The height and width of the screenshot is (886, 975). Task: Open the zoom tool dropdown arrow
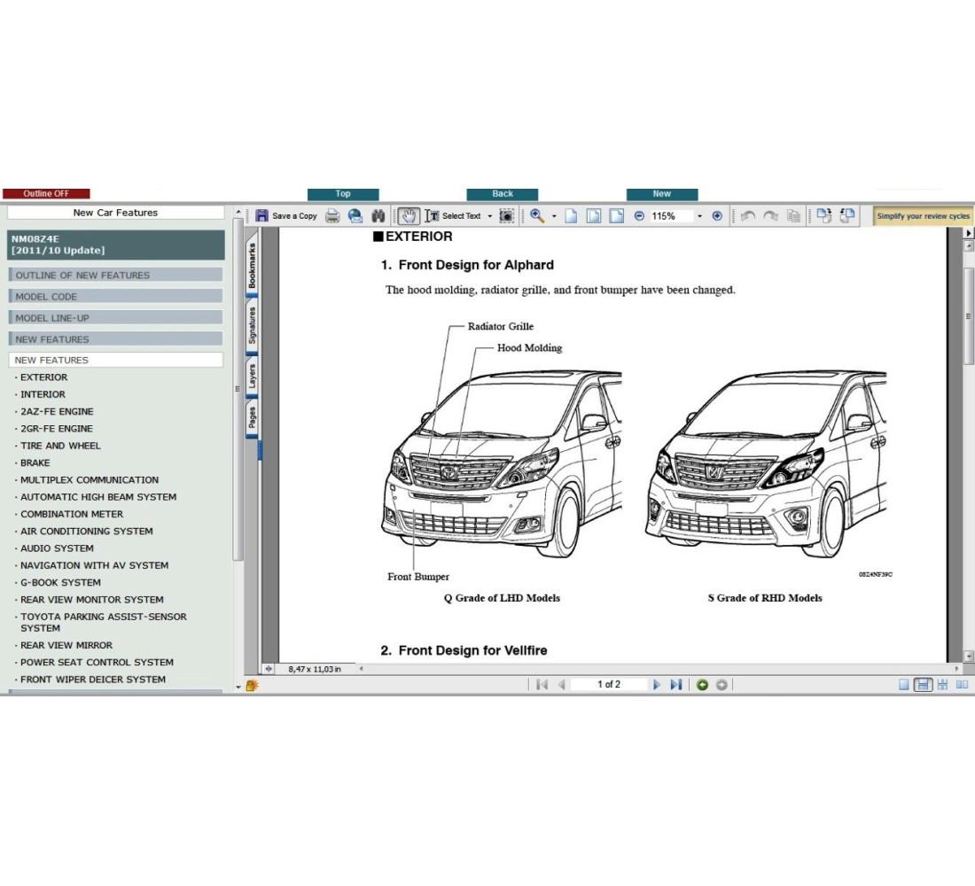[554, 216]
